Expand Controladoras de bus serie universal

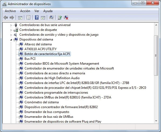point(11,25)
